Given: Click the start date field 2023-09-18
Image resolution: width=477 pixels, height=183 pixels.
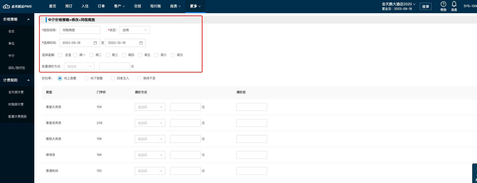Looking at the screenshot, I should pos(80,43).
